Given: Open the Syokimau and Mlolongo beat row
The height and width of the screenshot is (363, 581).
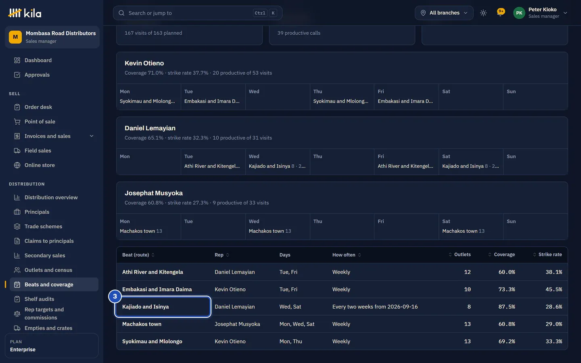Looking at the screenshot, I should click(x=342, y=341).
